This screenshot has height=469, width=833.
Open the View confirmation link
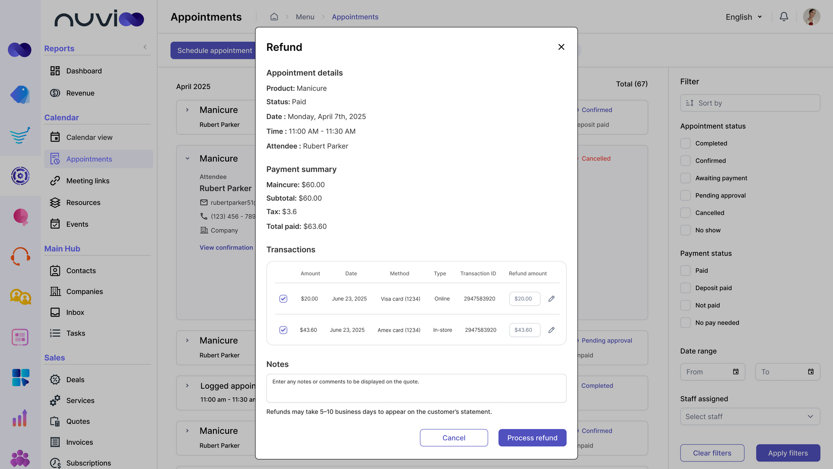226,248
